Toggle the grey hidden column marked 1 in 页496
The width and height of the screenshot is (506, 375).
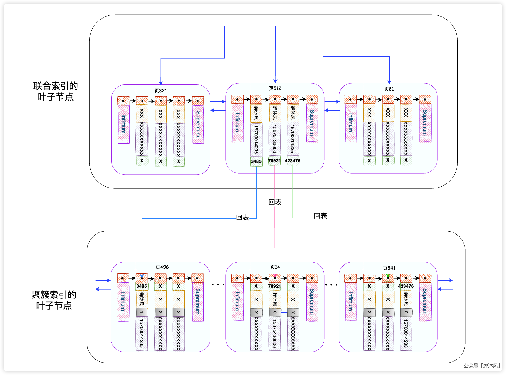pyautogui.click(x=142, y=312)
